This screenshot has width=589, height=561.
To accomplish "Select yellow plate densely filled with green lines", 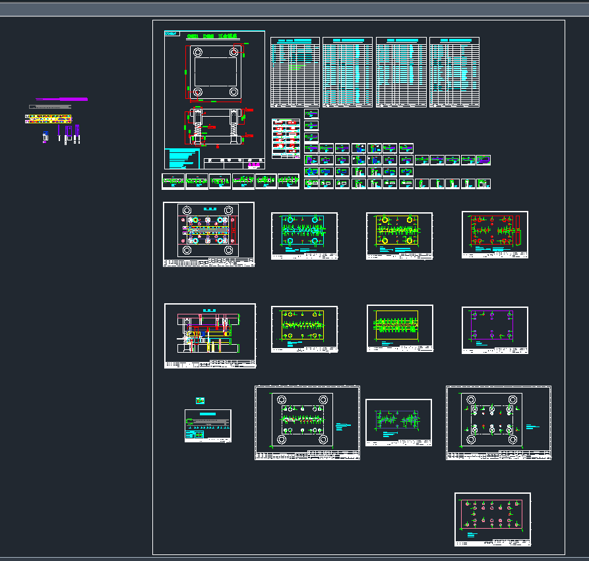I will point(400,328).
